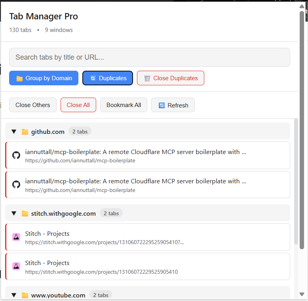This screenshot has width=308, height=301.
Task: Click the Stitch projects URL ending in 905410
Action: pyautogui.click(x=101, y=272)
